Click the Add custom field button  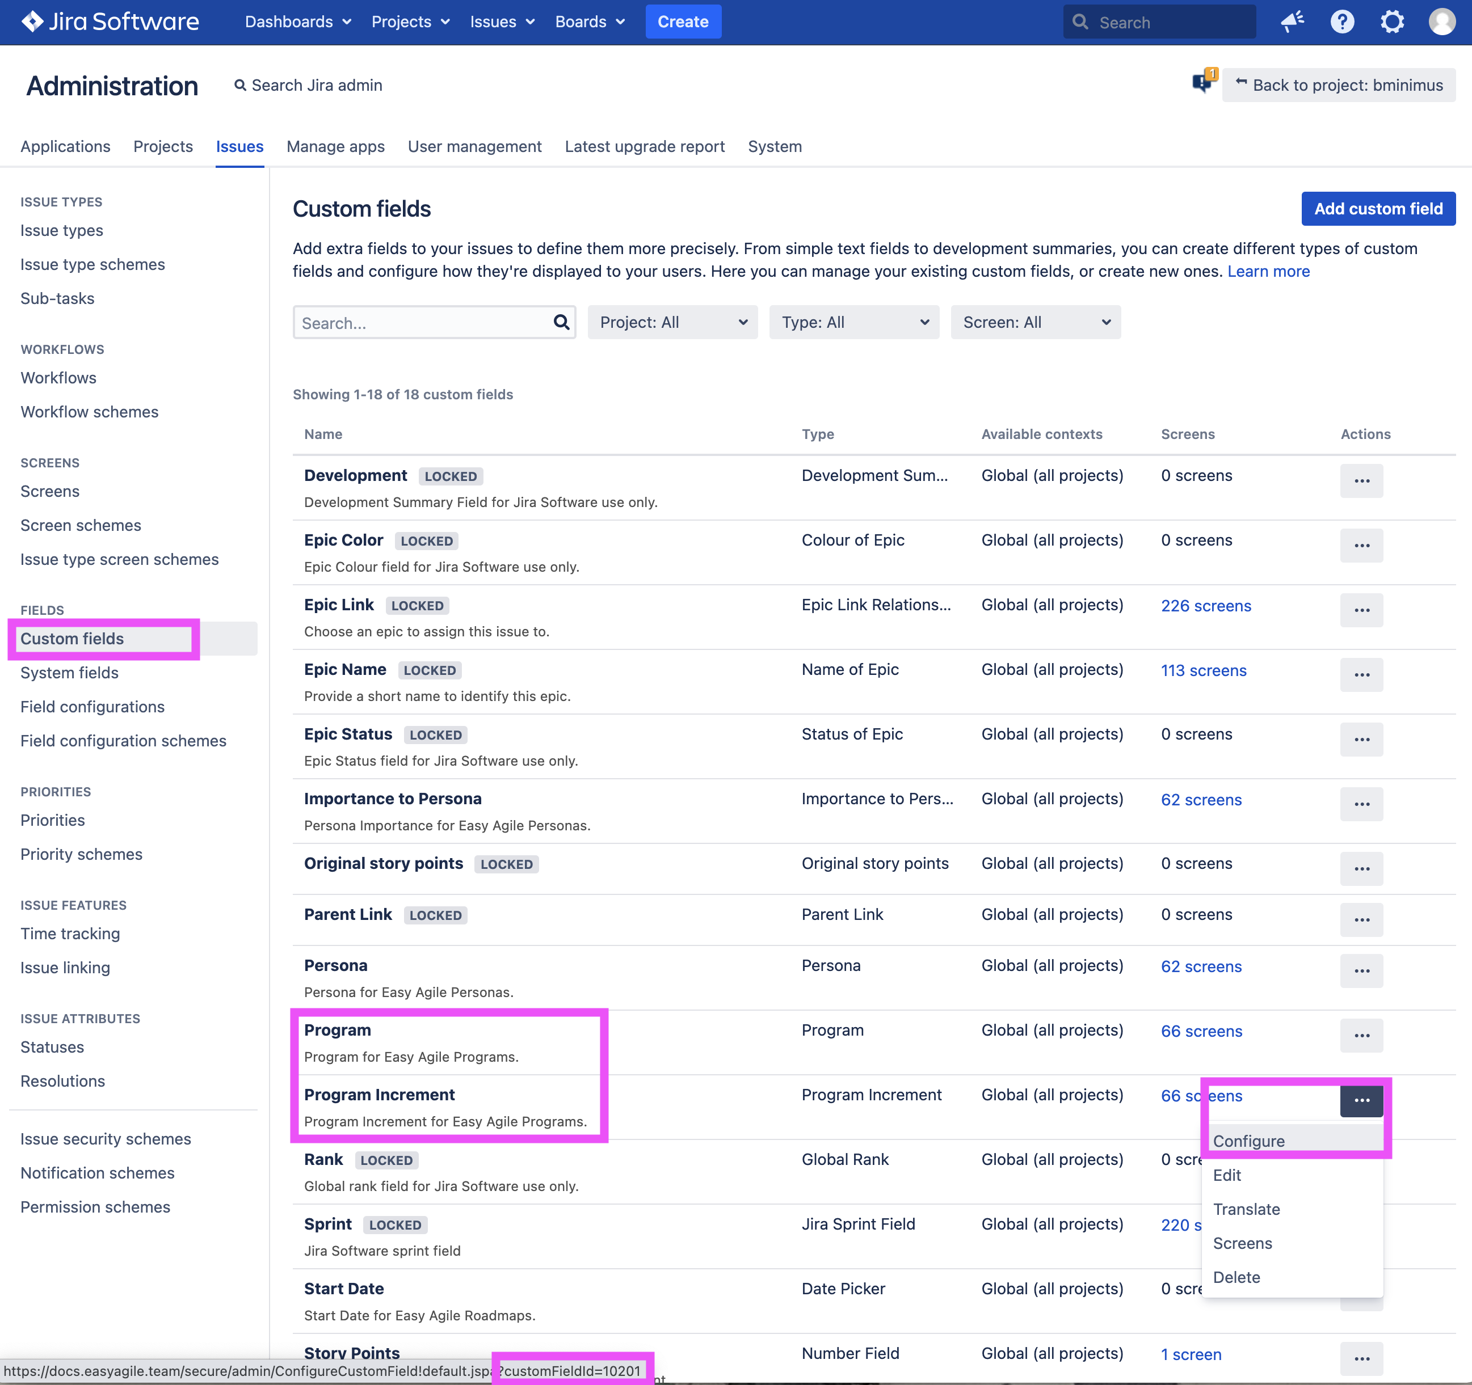pyautogui.click(x=1377, y=209)
